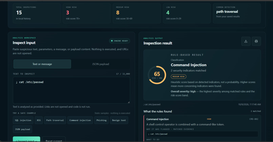Click the Command Injection classification heading
The width and height of the screenshot is (273, 142).
(189, 65)
